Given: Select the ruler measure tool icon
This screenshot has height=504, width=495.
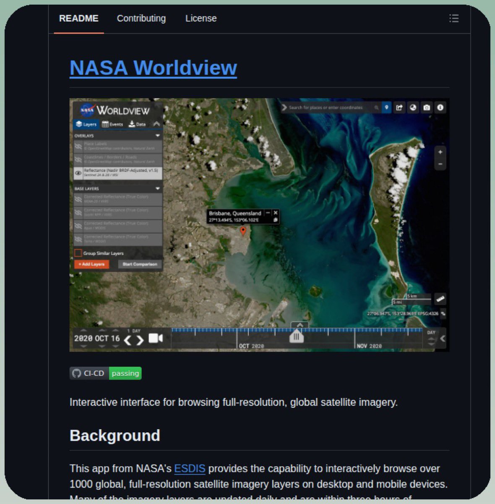Looking at the screenshot, I should [440, 299].
